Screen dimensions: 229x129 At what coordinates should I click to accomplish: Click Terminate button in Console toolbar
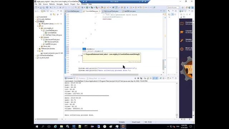[x=135, y=78]
